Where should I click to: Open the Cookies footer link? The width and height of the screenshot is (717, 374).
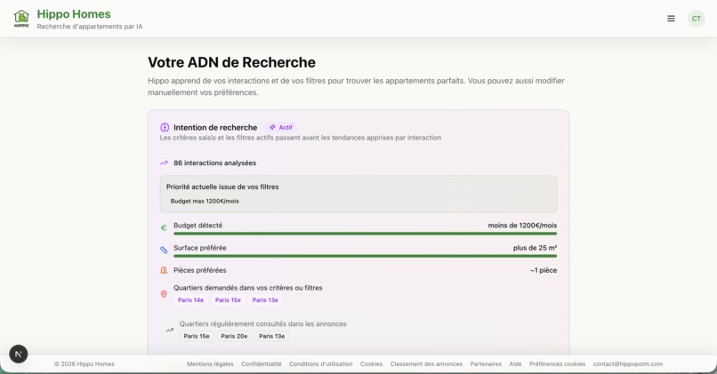pyautogui.click(x=371, y=364)
